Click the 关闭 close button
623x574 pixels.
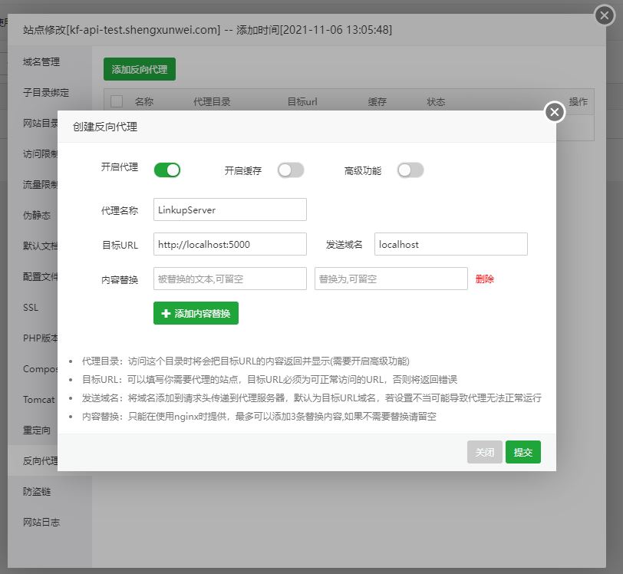click(x=485, y=452)
